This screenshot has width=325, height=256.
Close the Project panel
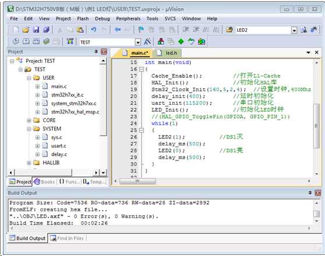pyautogui.click(x=104, y=52)
